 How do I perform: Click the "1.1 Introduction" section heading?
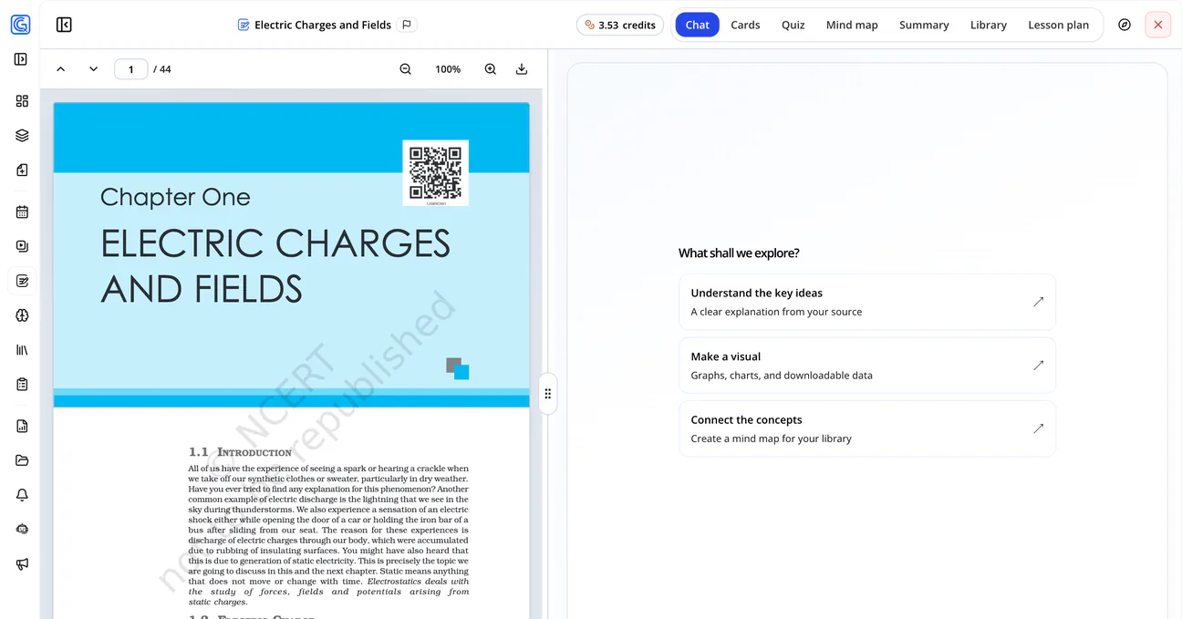coord(240,452)
